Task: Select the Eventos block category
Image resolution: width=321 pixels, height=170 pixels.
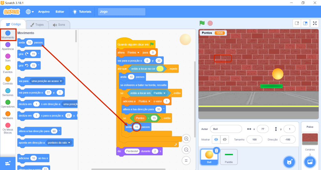Action: pos(8,69)
